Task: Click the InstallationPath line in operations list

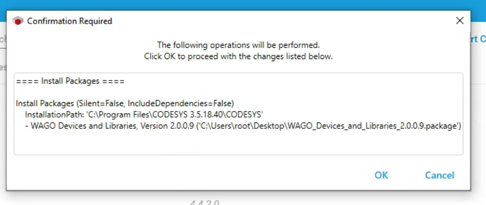Action: [144, 115]
